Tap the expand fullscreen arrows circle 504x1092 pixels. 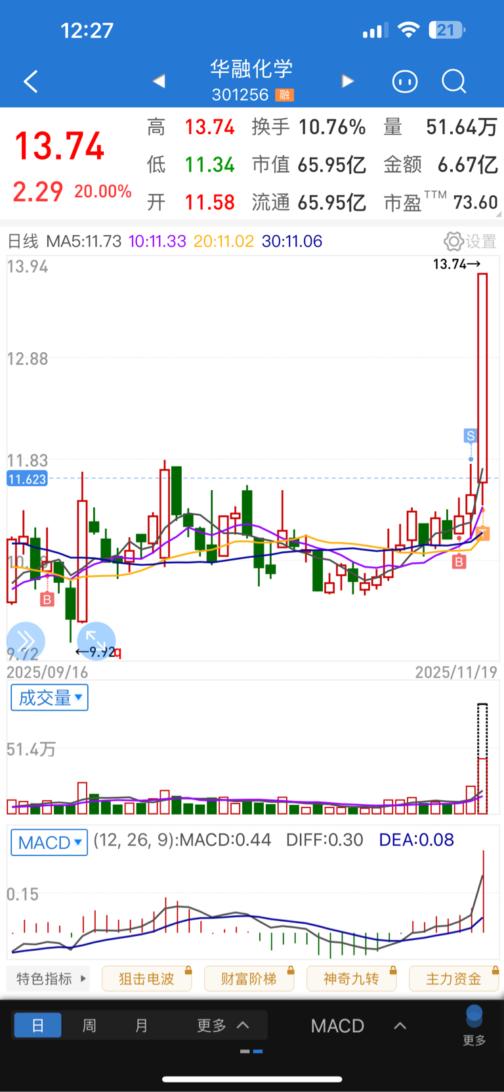click(x=96, y=641)
